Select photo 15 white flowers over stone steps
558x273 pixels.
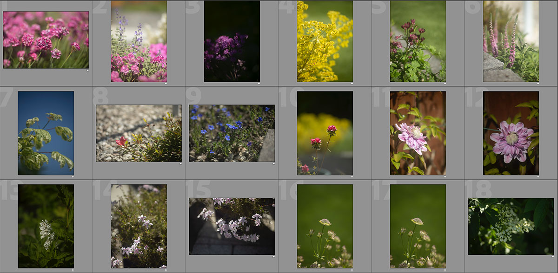pyautogui.click(x=232, y=226)
